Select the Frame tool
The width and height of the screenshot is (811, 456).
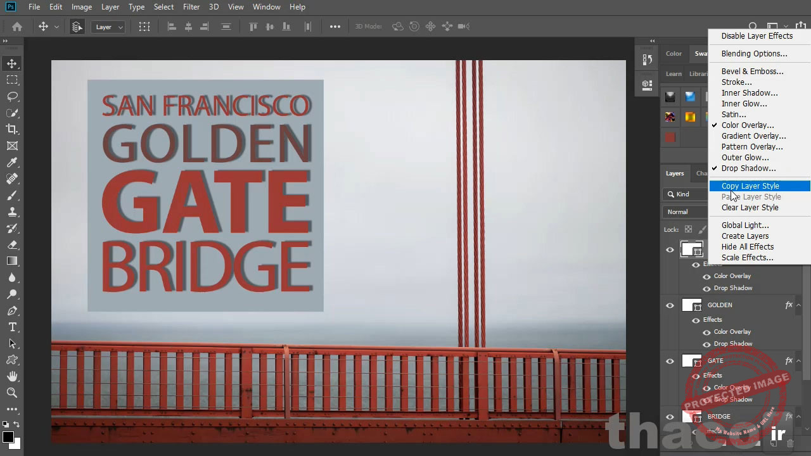click(x=12, y=146)
